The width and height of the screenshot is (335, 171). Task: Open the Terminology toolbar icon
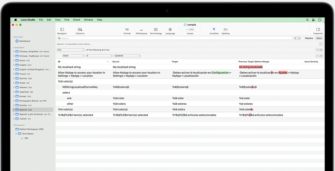(156, 30)
